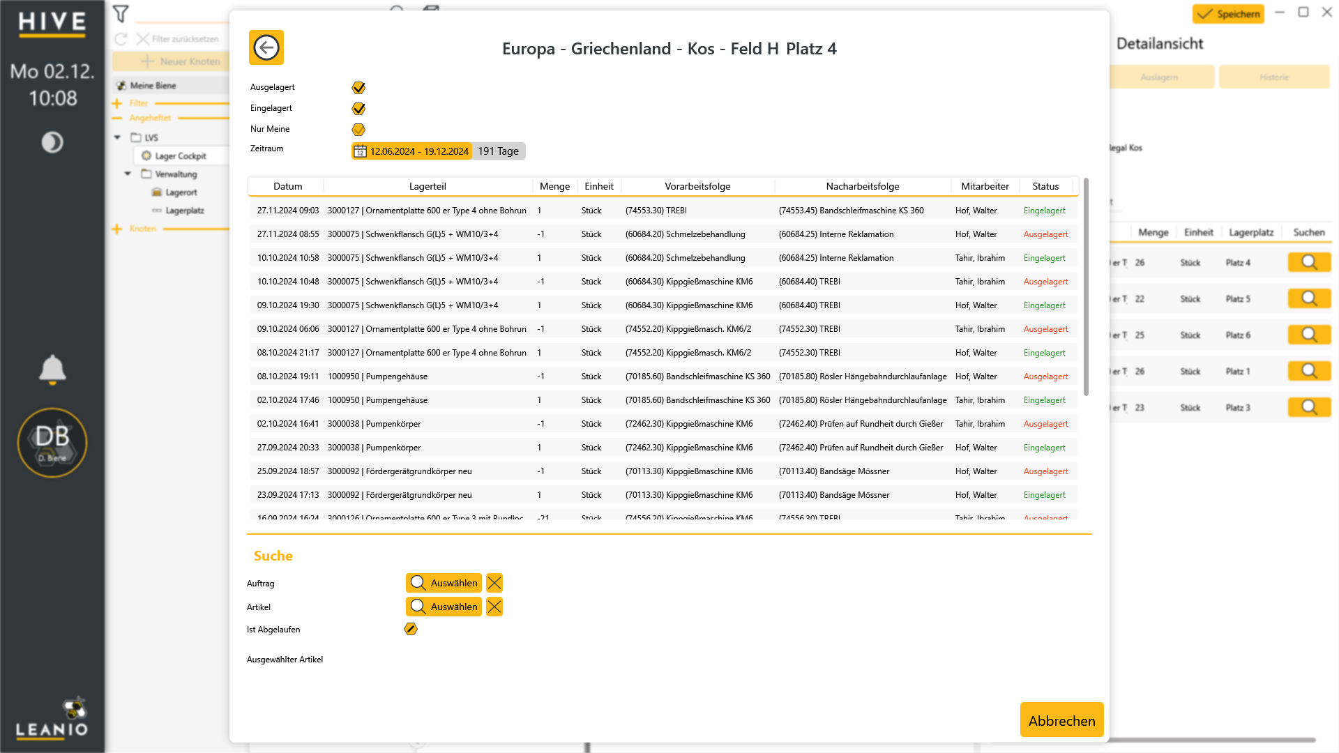The image size is (1339, 753).
Task: Toggle the Ist Abgelaufen checkbox
Action: pyautogui.click(x=411, y=629)
